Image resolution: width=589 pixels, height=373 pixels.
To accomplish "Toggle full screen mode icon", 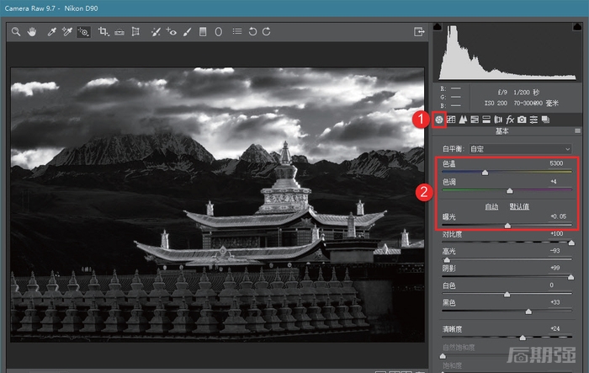I will (x=419, y=32).
